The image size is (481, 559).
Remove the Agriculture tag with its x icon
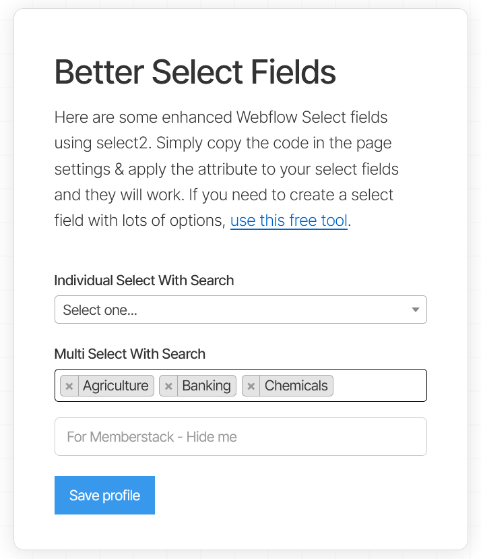pyautogui.click(x=69, y=386)
